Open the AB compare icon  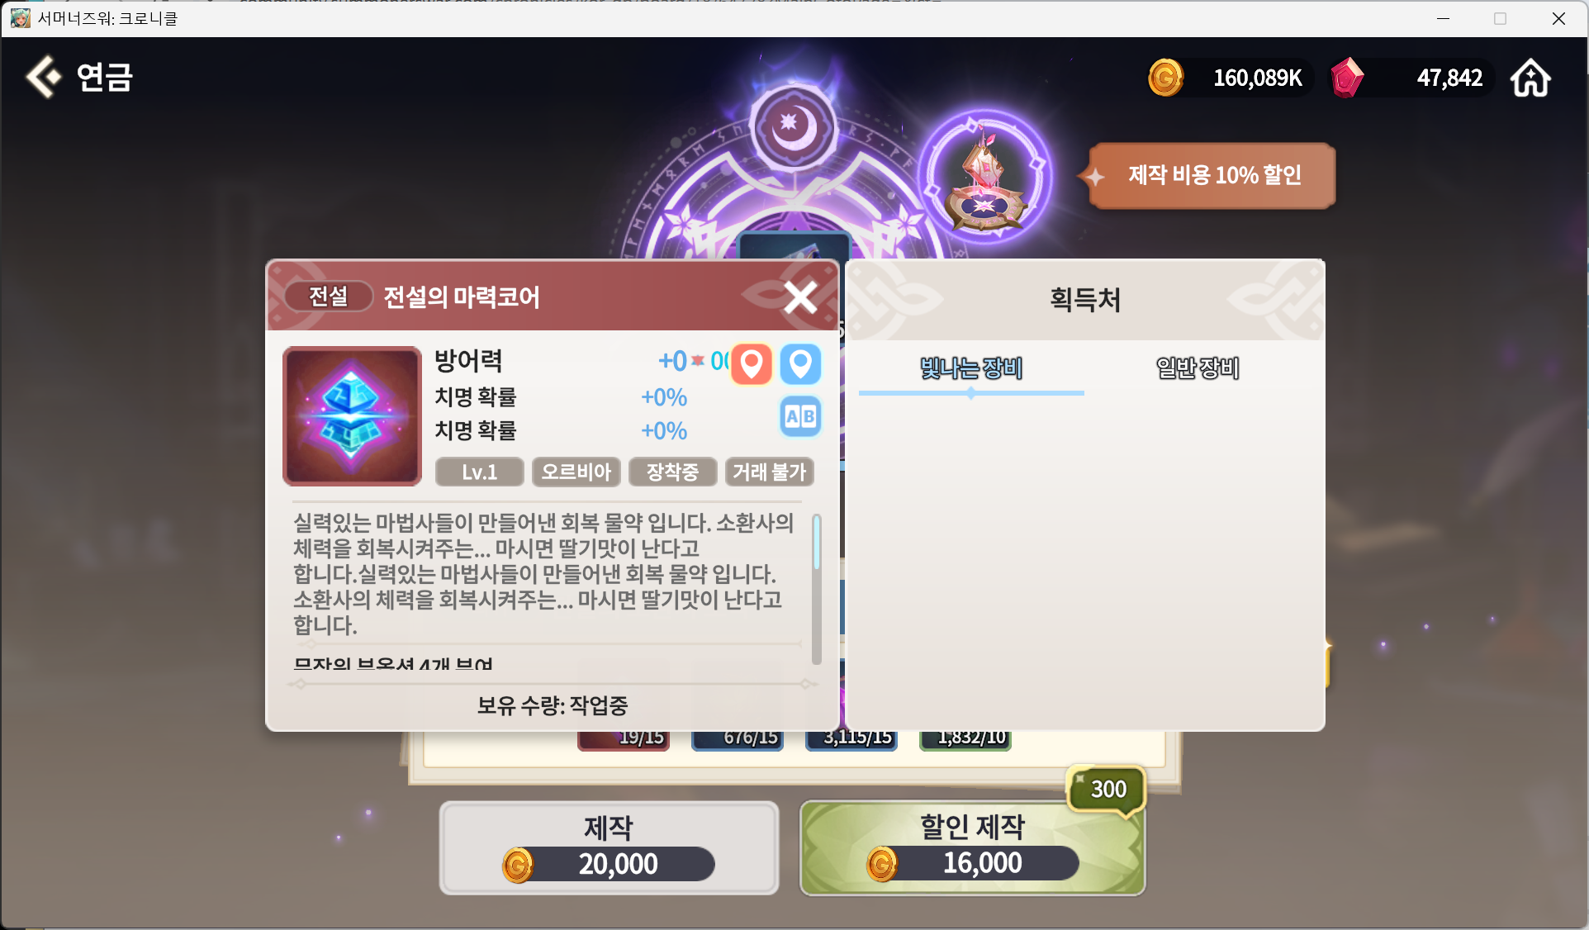click(x=800, y=416)
